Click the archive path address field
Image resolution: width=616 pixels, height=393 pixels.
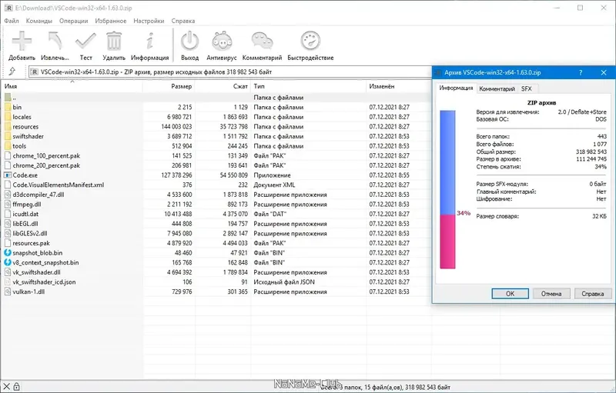point(229,72)
